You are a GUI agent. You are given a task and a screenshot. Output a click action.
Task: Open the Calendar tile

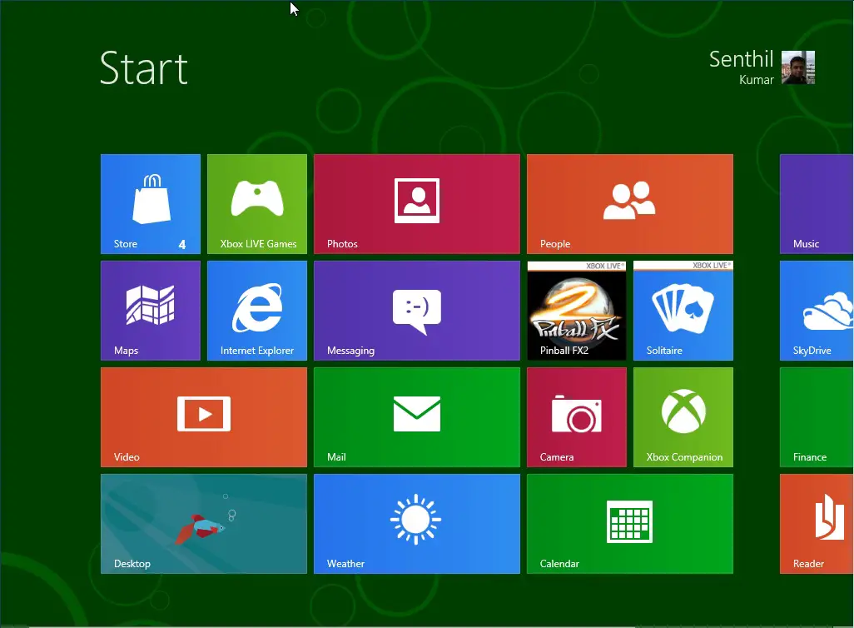tap(629, 523)
